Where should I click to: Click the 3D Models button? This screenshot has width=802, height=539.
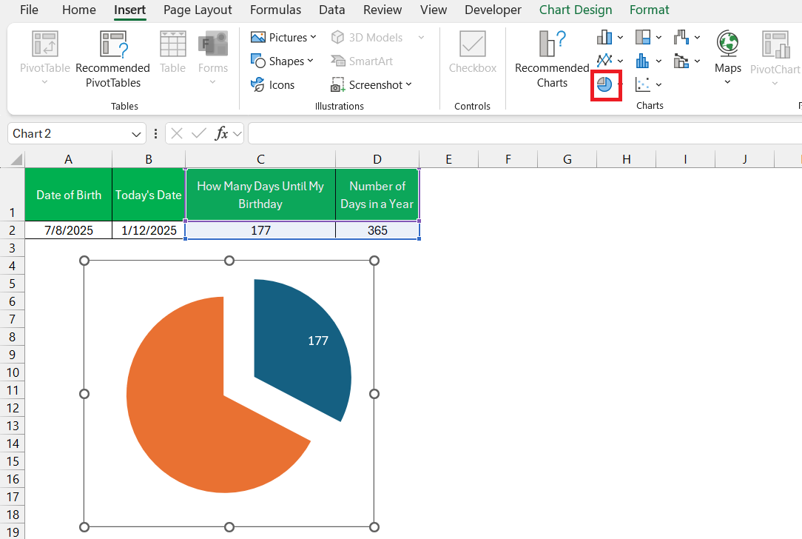377,37
